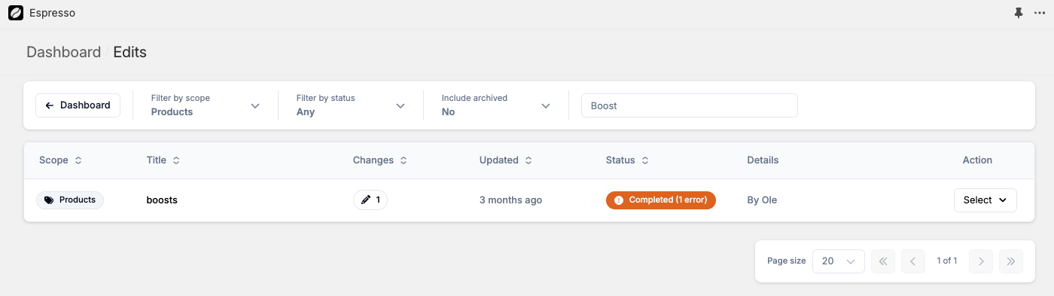1054x296 pixels.
Task: Go to next page with right chevron
Action: point(981,261)
